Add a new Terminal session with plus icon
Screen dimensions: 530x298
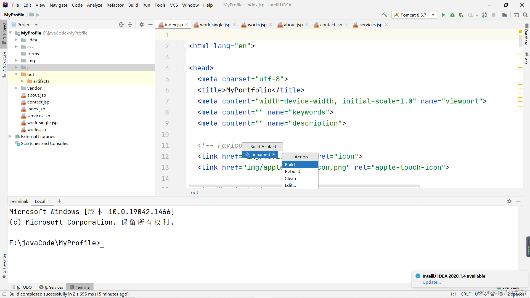(59, 201)
